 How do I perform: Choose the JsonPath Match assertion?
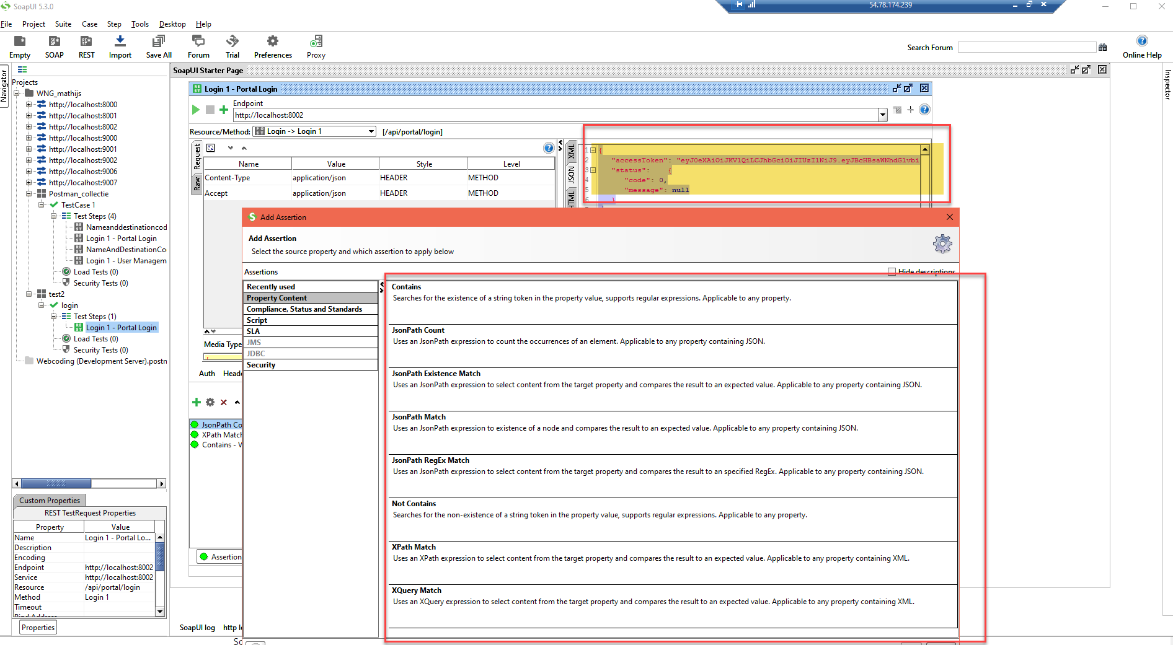(419, 417)
